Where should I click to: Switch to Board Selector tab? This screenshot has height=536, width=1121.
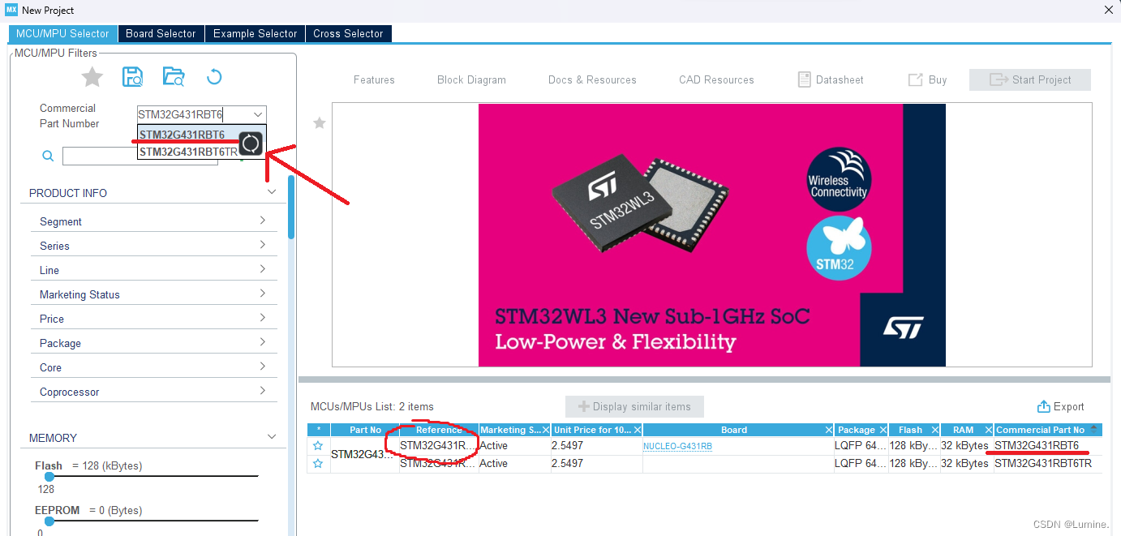[x=161, y=33]
